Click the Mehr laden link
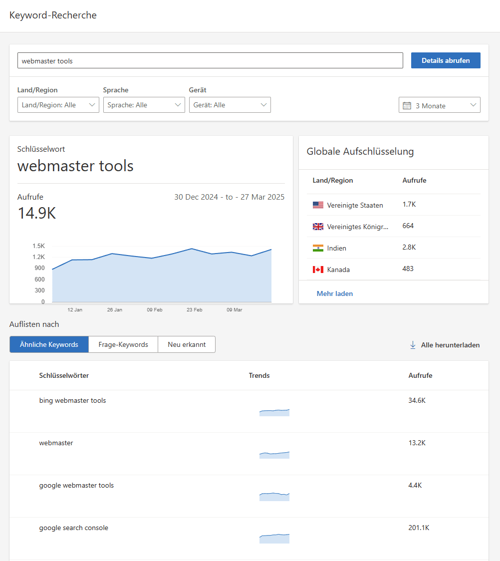 click(335, 293)
